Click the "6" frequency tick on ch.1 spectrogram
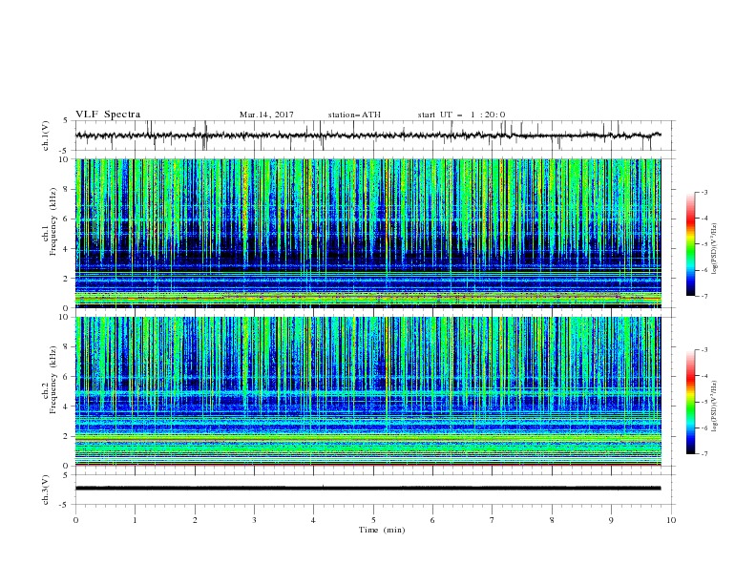756x584 pixels. tap(67, 219)
